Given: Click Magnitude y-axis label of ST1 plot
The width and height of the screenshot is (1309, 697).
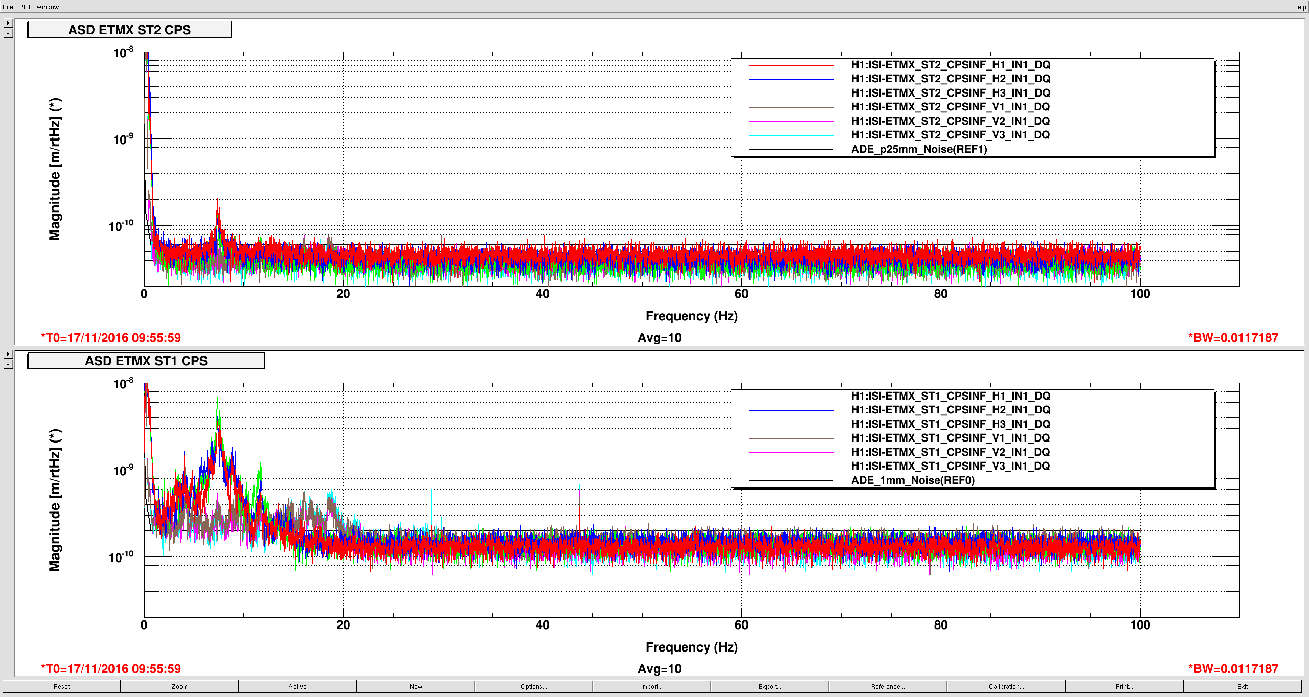Looking at the screenshot, I should (x=55, y=500).
